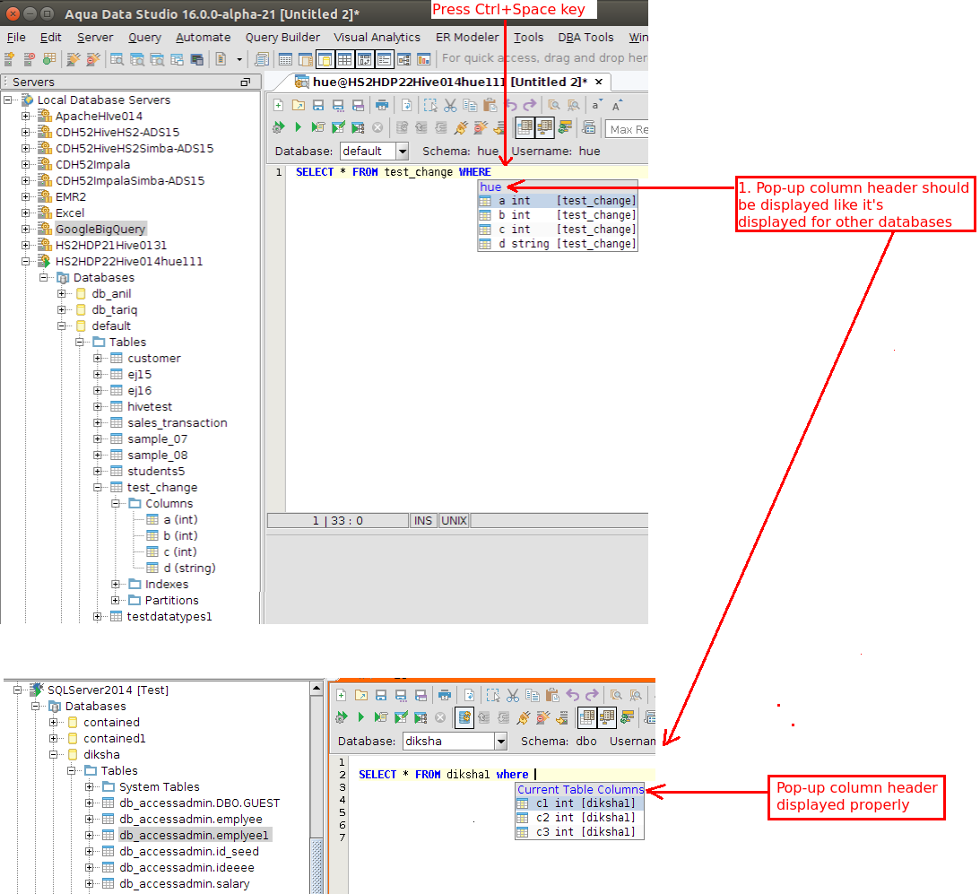This screenshot has height=894, width=980.
Task: Toggle third boxed layout button in main toolbar
Action: tap(364, 59)
